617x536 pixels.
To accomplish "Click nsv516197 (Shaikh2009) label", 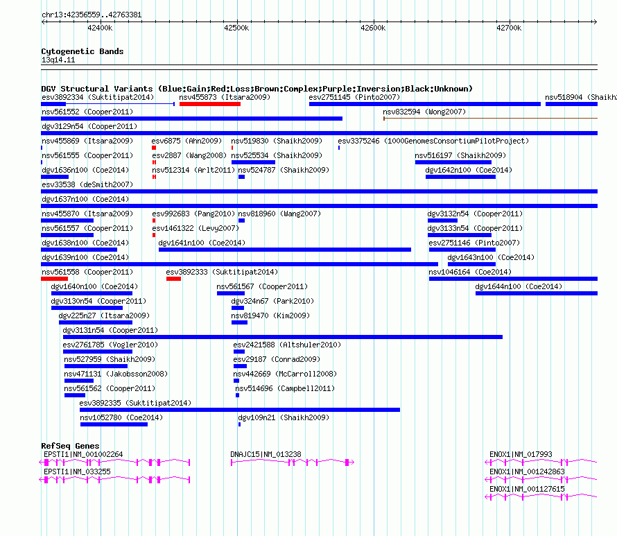I will click(x=460, y=155).
